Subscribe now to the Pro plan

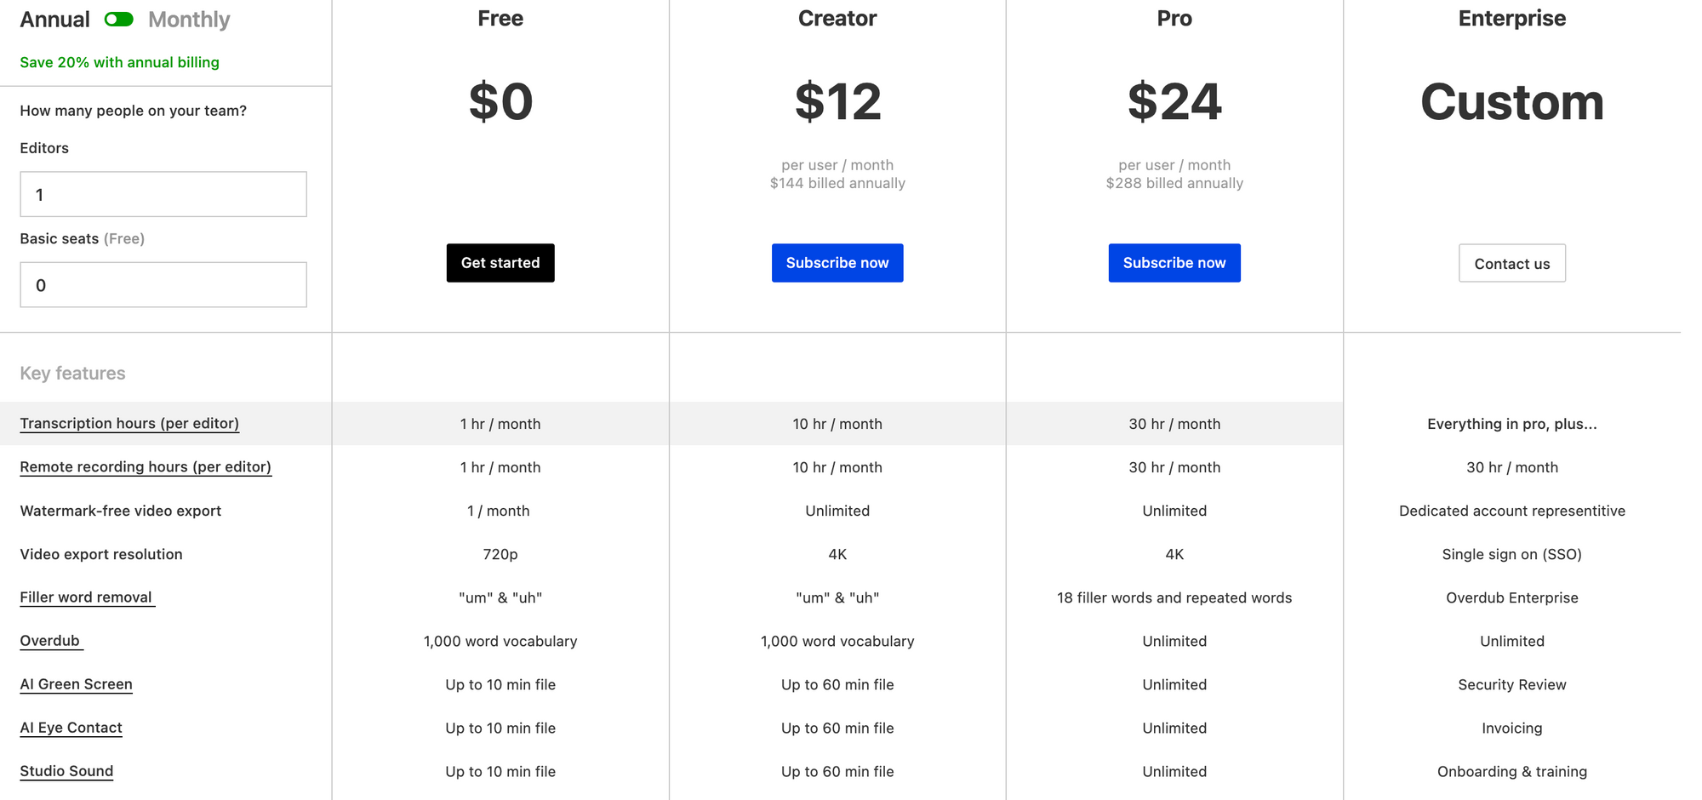point(1174,263)
